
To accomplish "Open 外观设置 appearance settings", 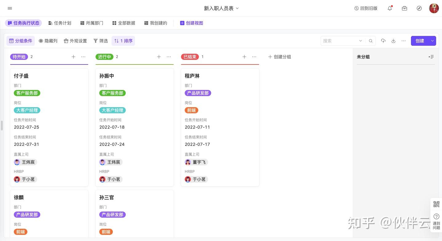I will (75, 41).
